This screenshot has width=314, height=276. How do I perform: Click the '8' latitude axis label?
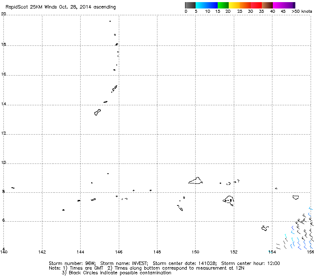point(3,192)
